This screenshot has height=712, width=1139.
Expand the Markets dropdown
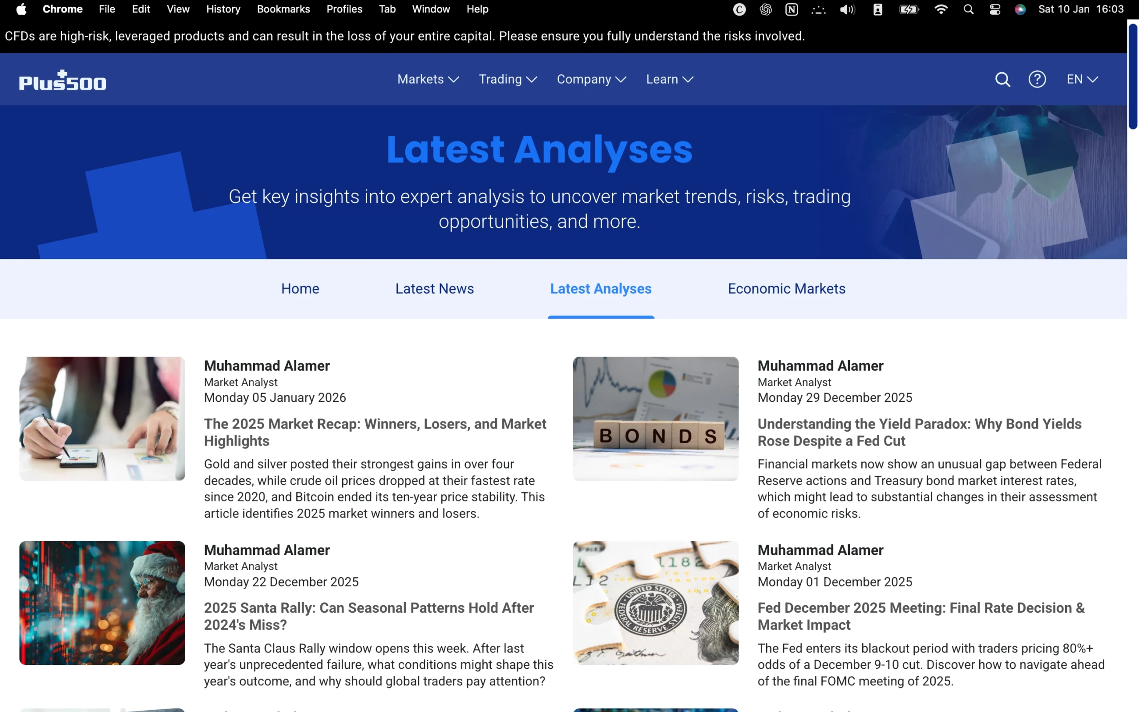[x=428, y=79]
